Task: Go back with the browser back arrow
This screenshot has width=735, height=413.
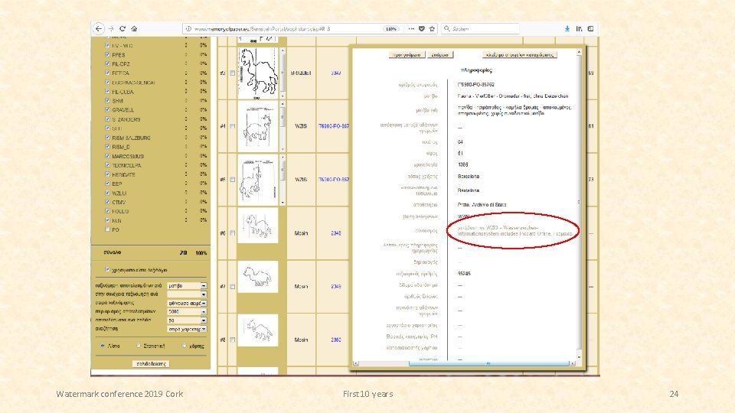Action: 99,28
